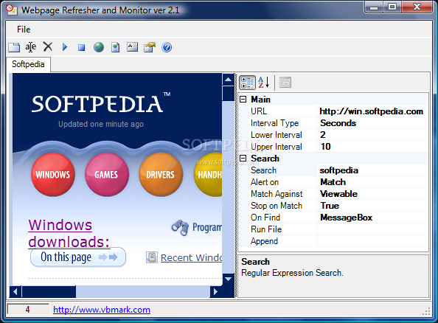Click the empty Run File value field

[x=372, y=229]
